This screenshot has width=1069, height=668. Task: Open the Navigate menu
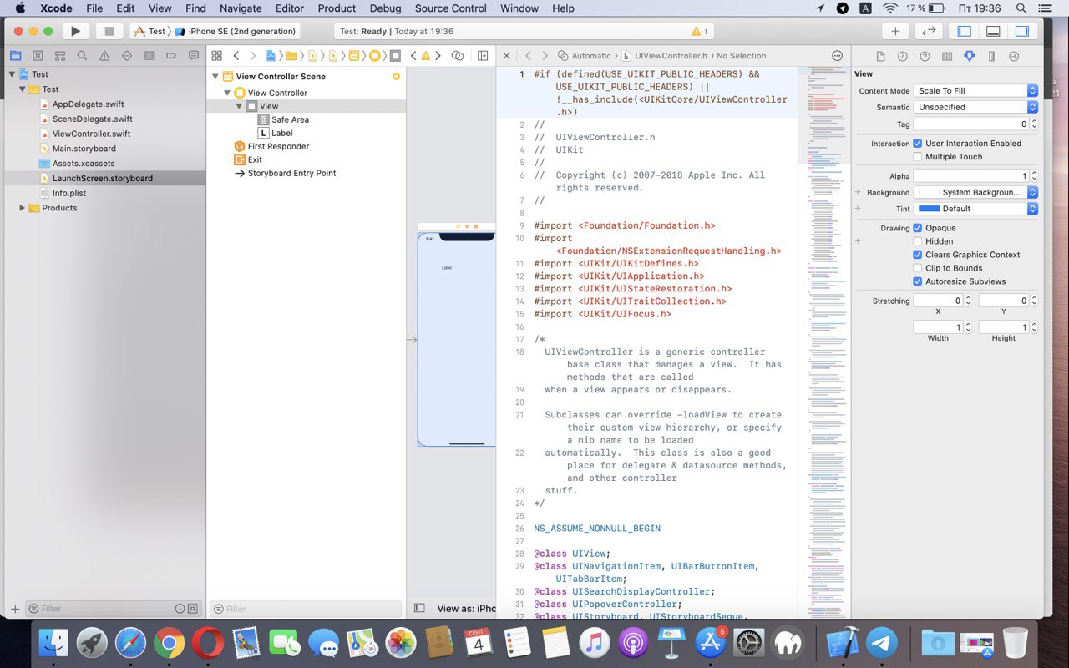click(241, 8)
